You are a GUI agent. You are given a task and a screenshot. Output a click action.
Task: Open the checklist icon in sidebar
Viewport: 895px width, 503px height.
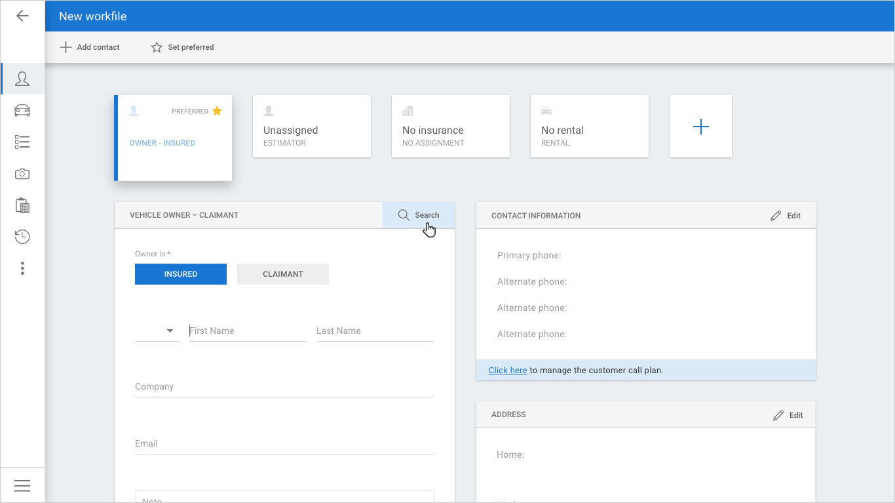click(22, 142)
